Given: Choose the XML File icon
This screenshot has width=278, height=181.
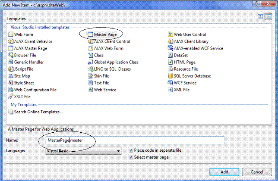Looking at the screenshot, I should click(170, 90).
